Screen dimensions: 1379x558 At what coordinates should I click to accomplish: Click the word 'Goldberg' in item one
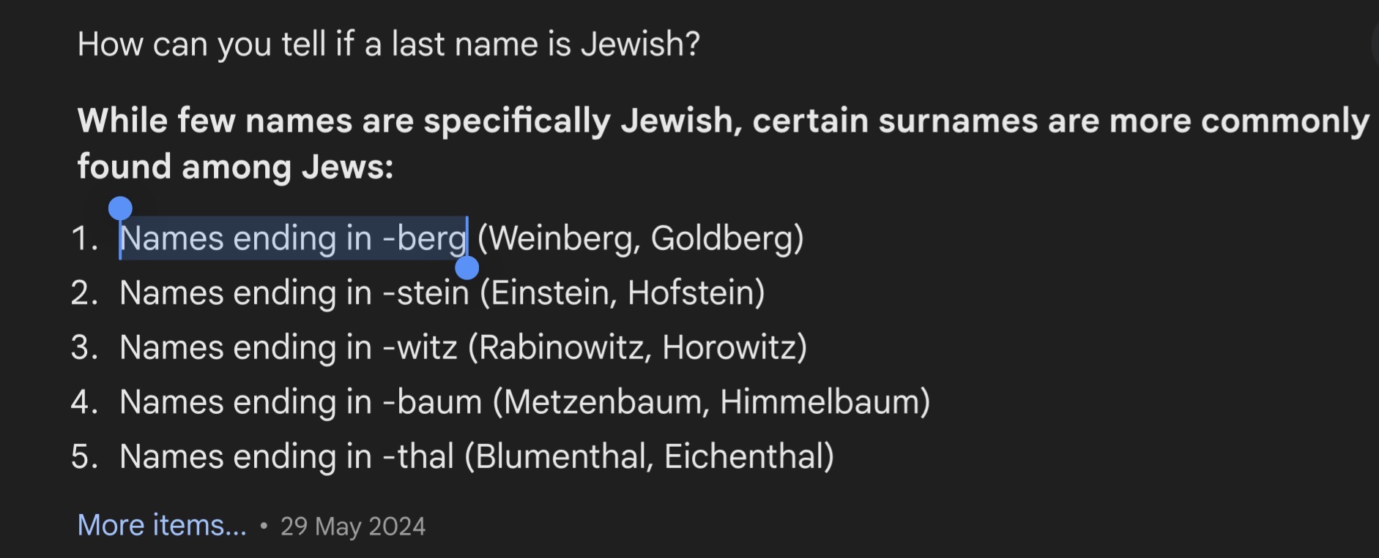pyautogui.click(x=721, y=239)
